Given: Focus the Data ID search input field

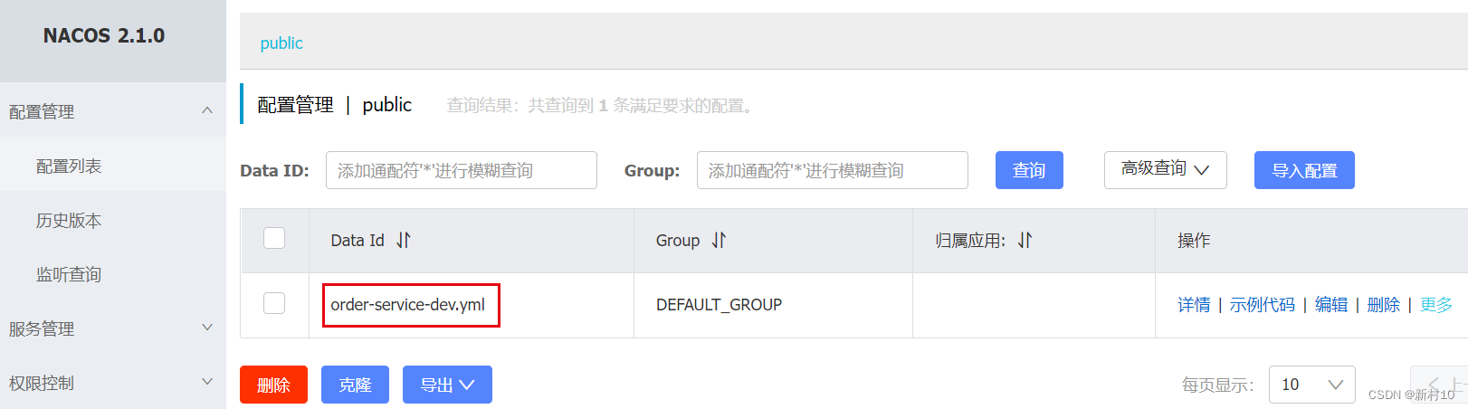Looking at the screenshot, I should pyautogui.click(x=461, y=170).
